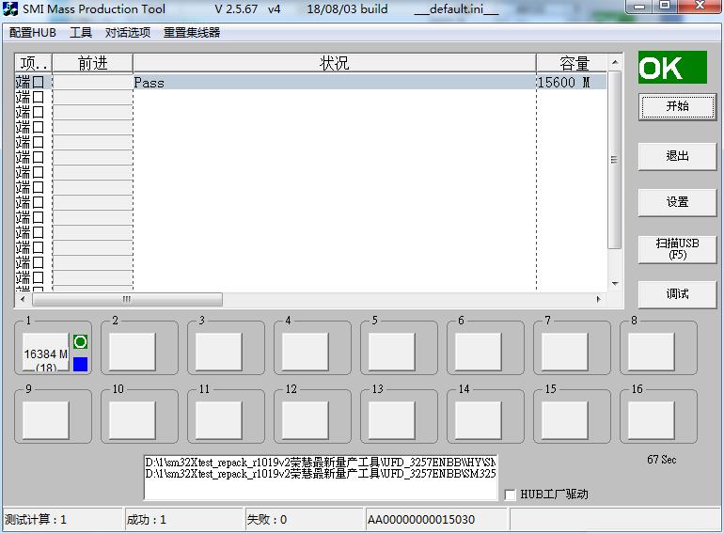Click list vertical scrollbar down arrow

coord(615,283)
